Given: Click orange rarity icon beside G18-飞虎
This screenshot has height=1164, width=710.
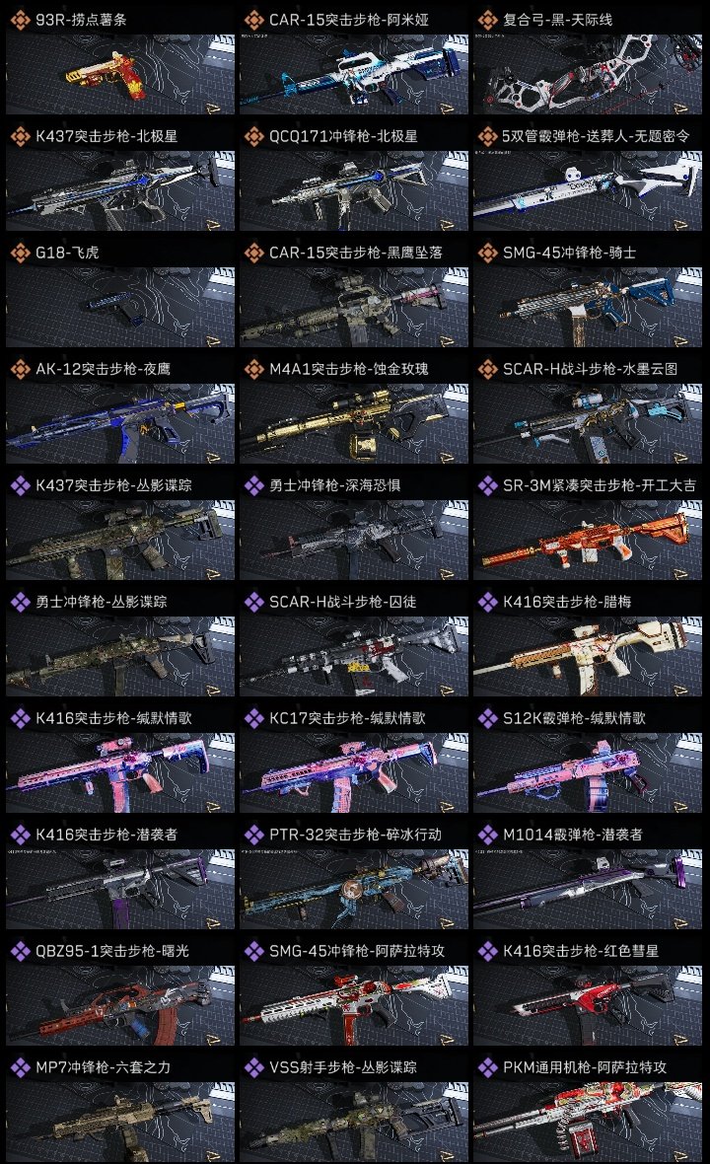Looking at the screenshot, I should [21, 253].
